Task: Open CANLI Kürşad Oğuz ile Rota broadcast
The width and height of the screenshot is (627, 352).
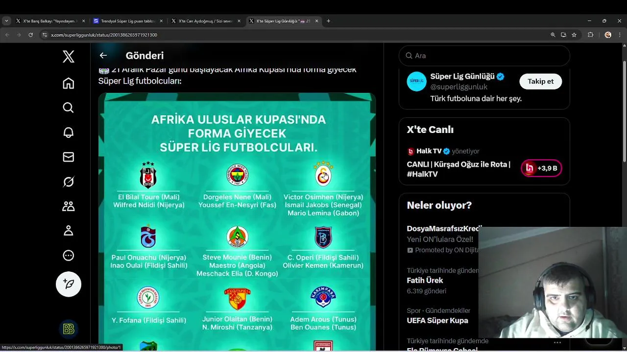Action: [x=458, y=169]
